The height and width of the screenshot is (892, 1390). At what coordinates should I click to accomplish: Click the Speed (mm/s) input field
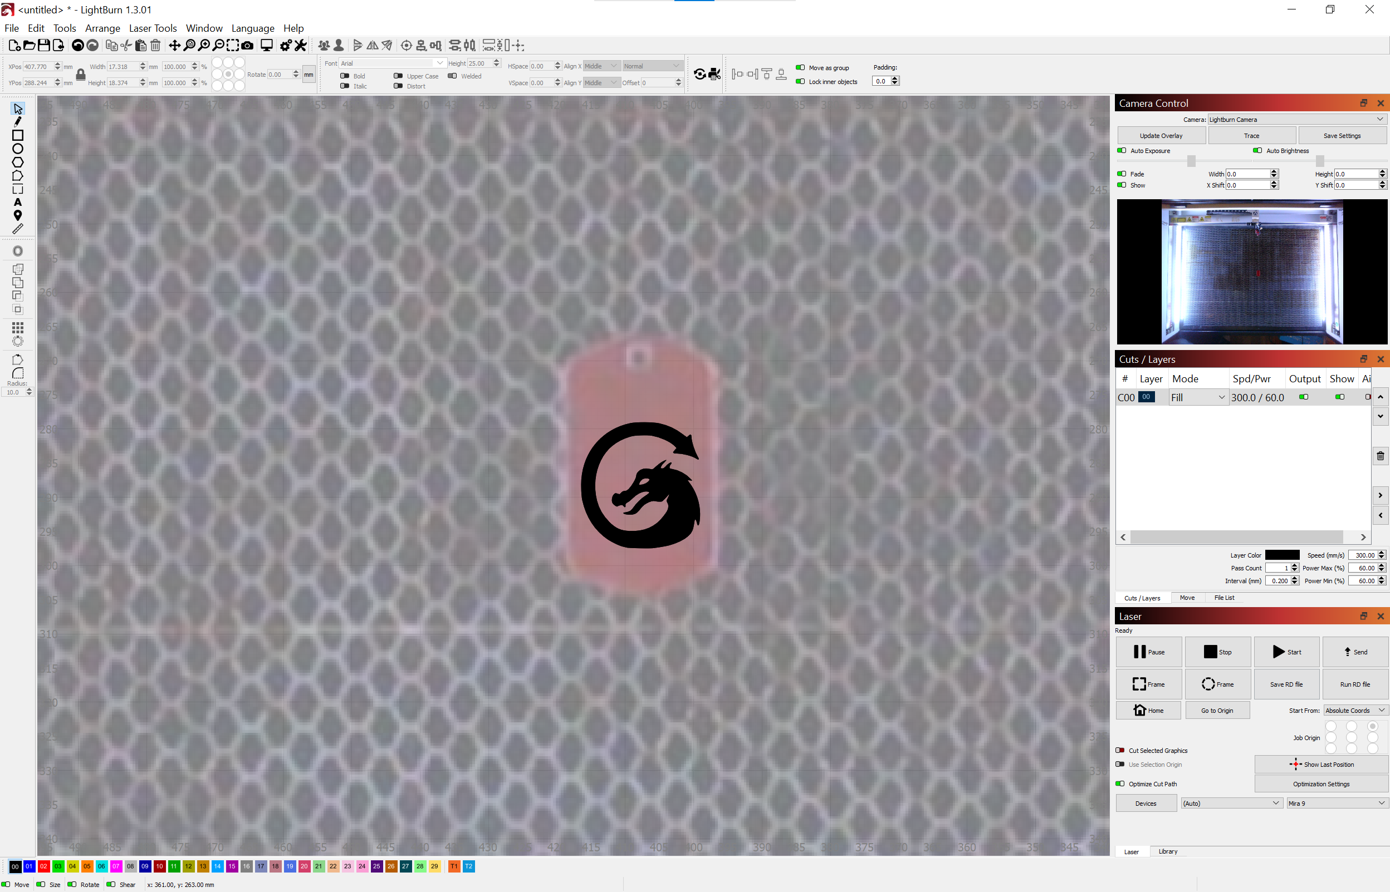pyautogui.click(x=1363, y=555)
